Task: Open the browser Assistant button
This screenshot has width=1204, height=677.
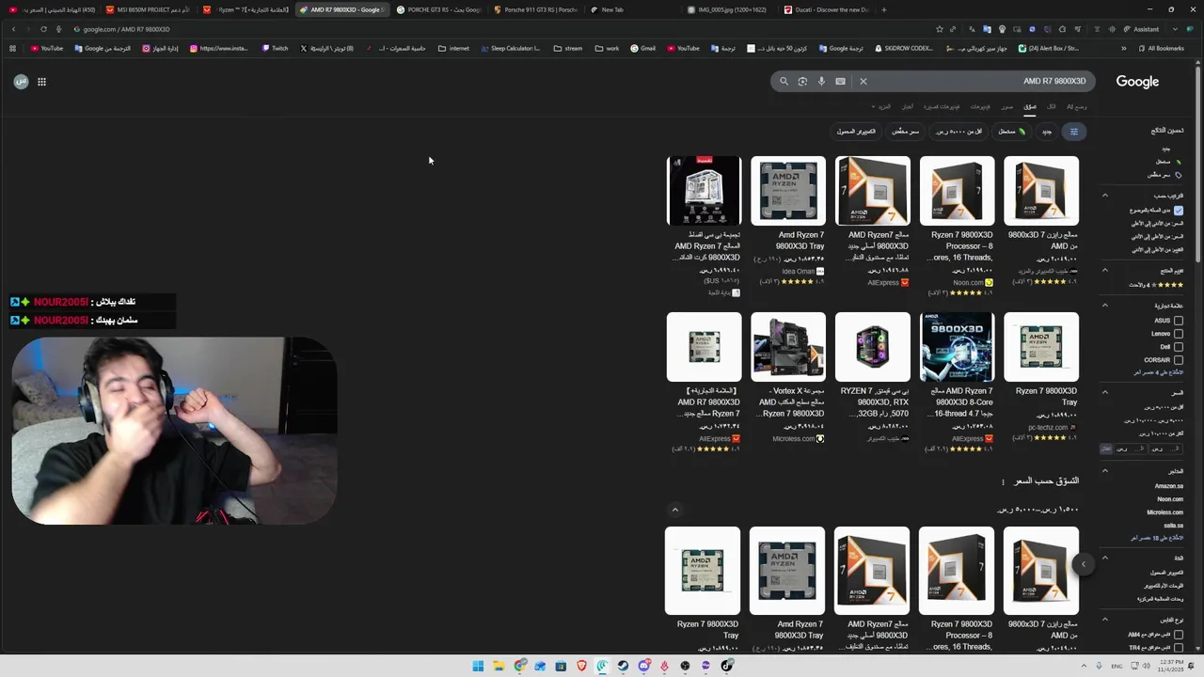Action: pyautogui.click(x=1141, y=29)
